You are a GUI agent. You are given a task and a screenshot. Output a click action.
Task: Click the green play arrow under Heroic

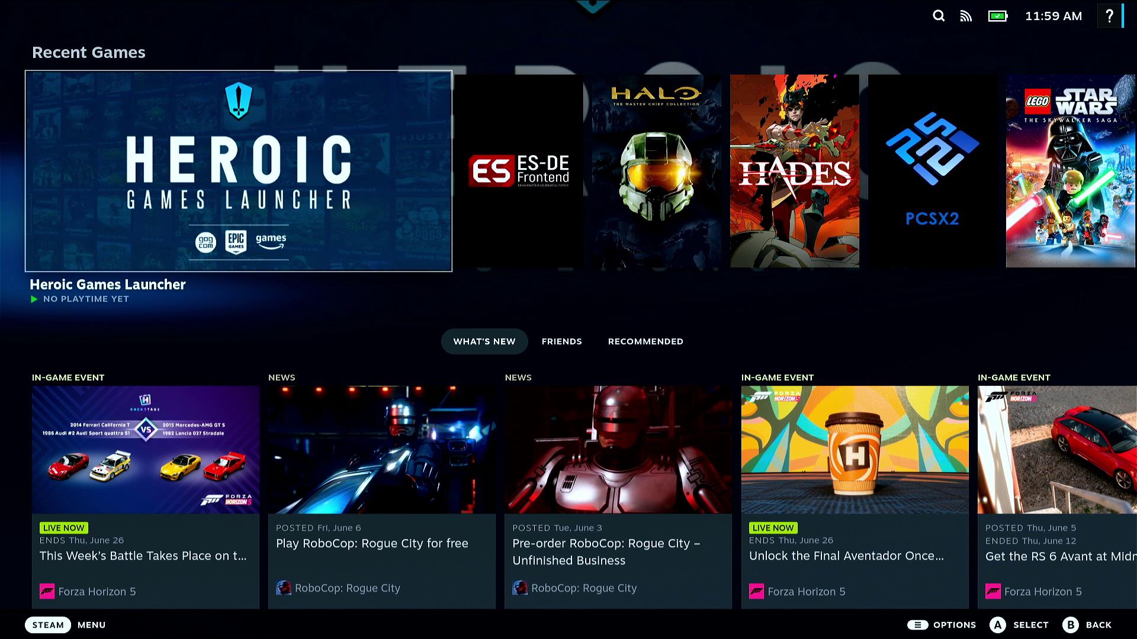34,299
